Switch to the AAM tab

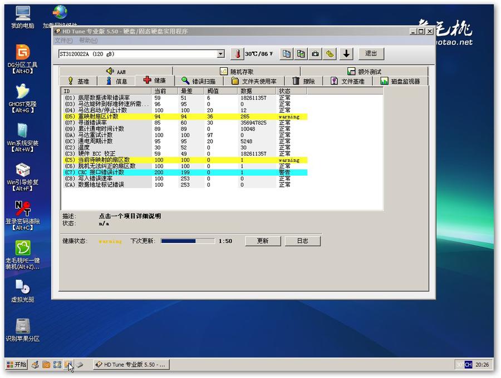coord(116,71)
